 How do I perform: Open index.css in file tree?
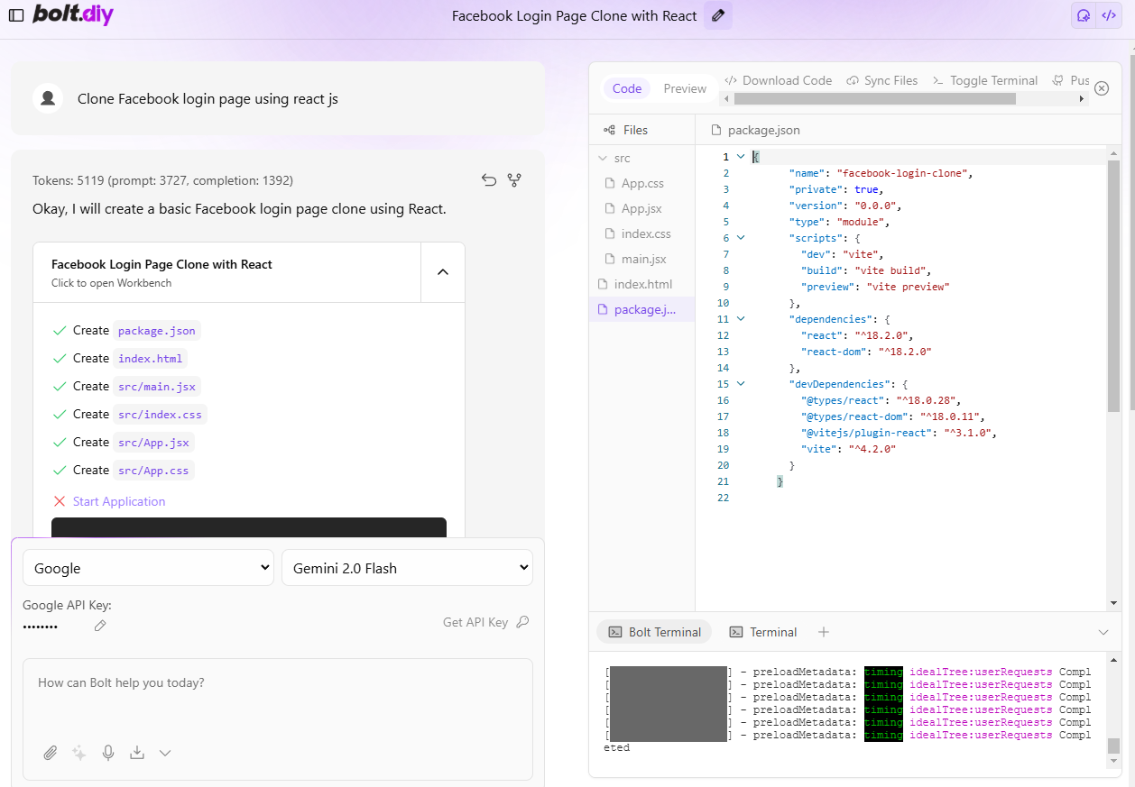click(x=641, y=233)
